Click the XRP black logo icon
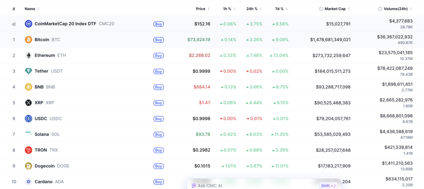Viewport: 424px width, 189px height. [29, 103]
